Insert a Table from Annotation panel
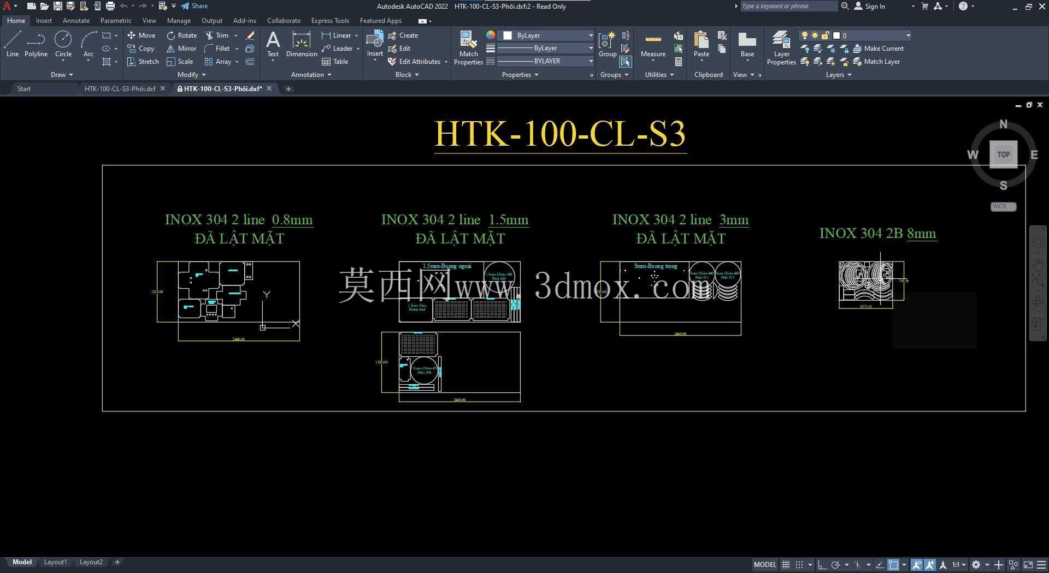1049x573 pixels. coord(335,62)
